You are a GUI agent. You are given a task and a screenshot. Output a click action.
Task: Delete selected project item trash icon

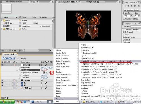[20, 50]
